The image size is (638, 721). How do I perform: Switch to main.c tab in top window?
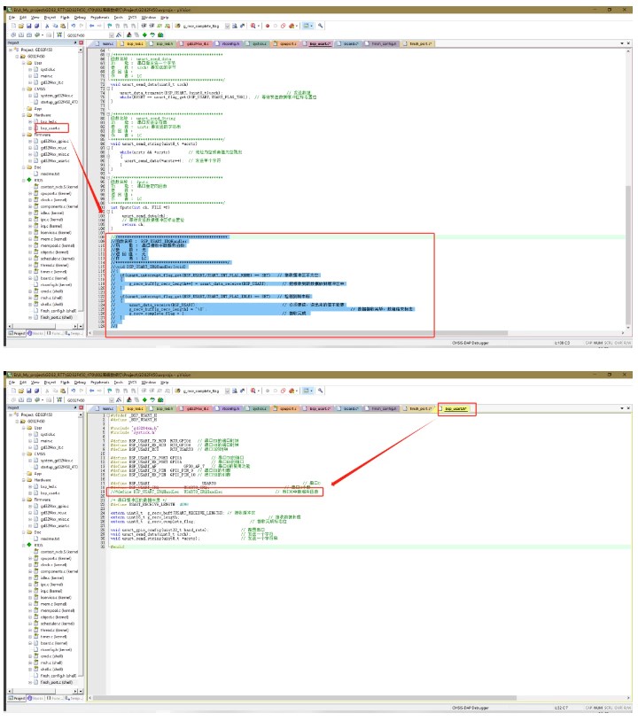point(105,43)
